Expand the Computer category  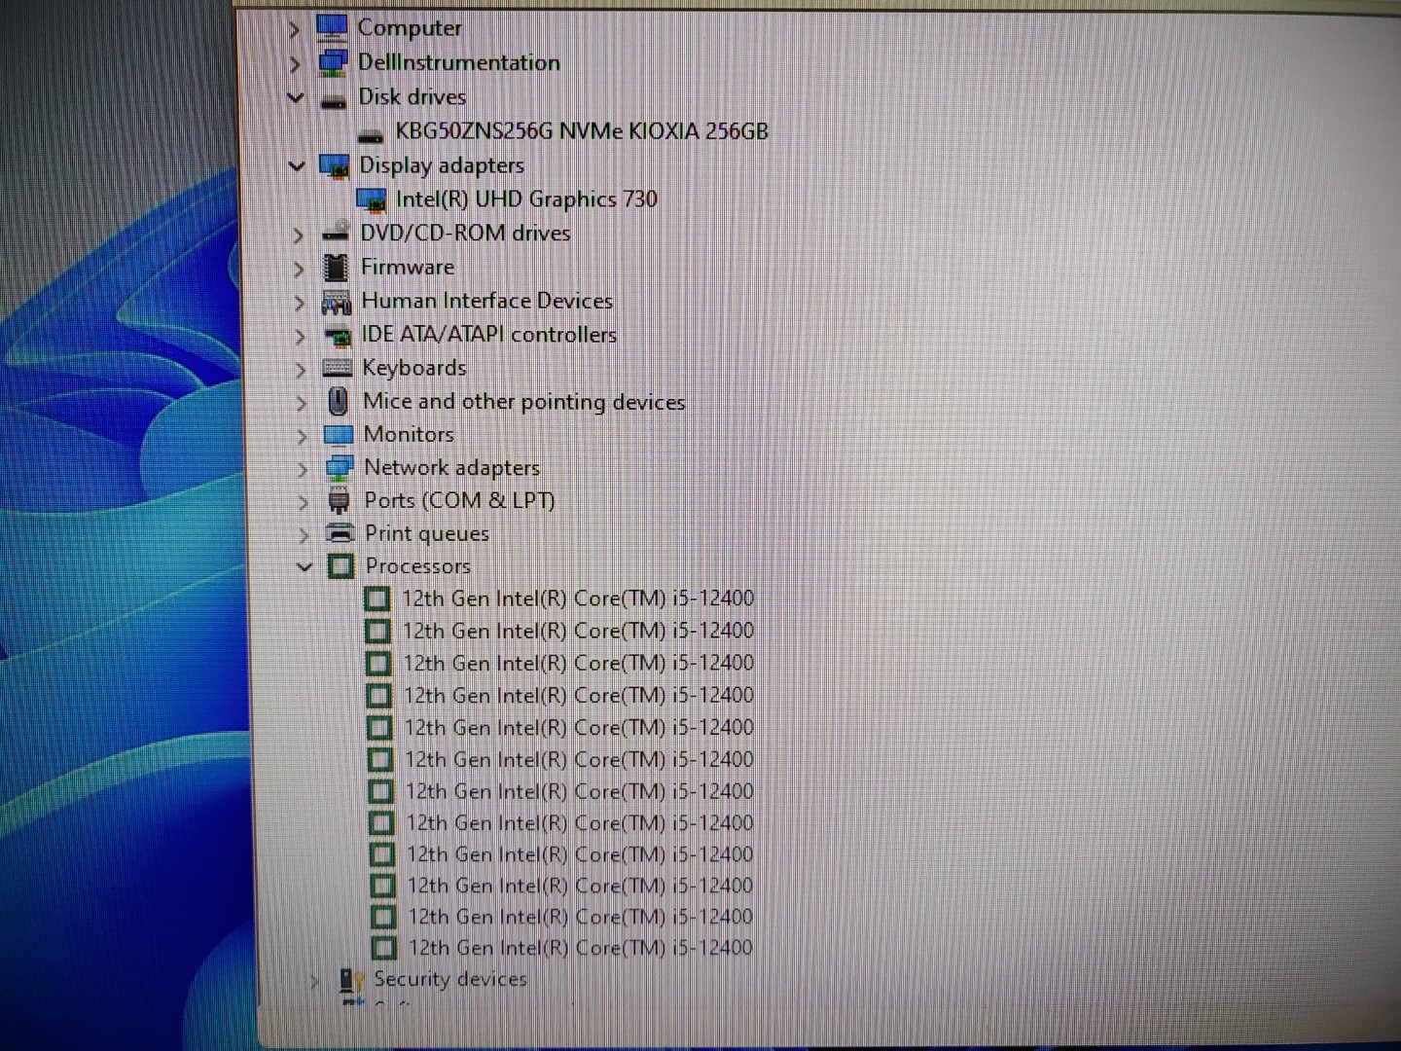293,30
